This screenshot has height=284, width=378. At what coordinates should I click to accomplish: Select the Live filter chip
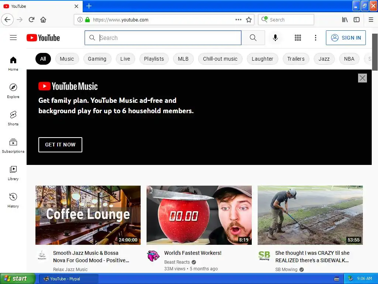point(126,59)
